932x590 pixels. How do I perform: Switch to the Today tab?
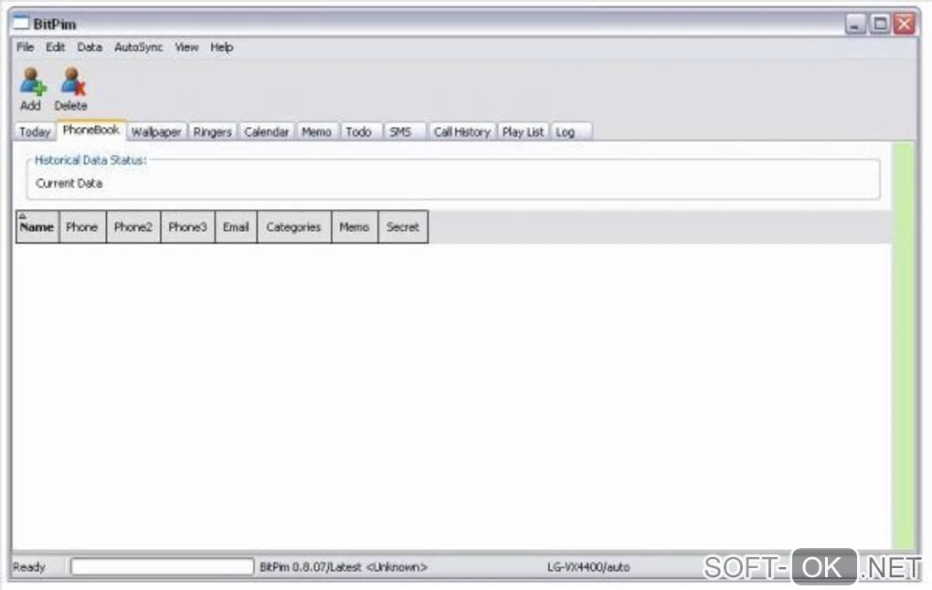[x=35, y=132]
